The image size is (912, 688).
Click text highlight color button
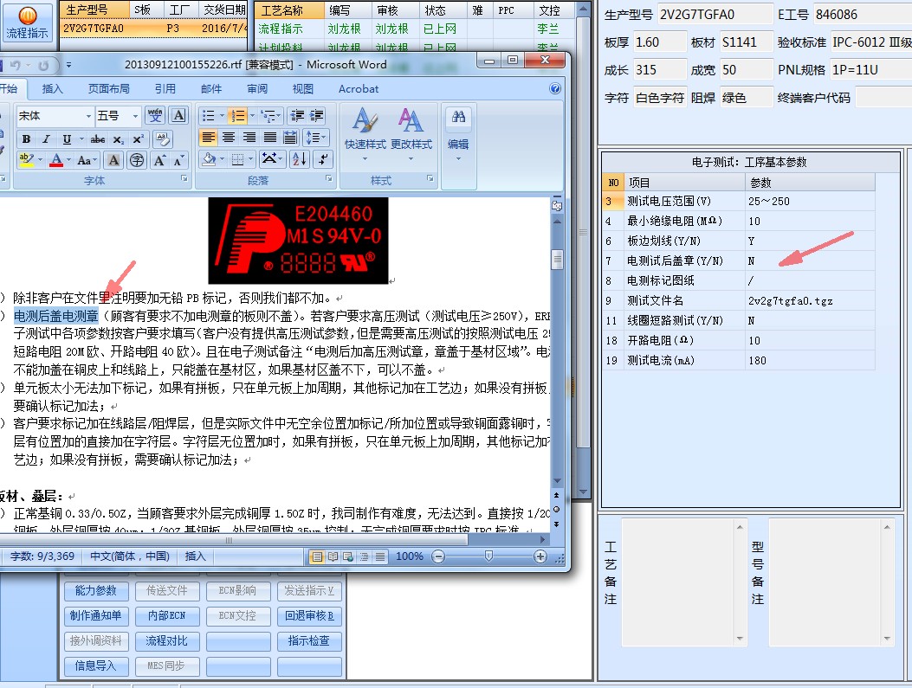point(26,160)
